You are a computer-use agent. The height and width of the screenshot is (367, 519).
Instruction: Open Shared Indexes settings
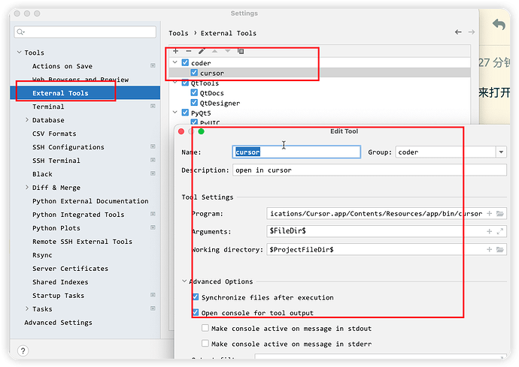60,282
